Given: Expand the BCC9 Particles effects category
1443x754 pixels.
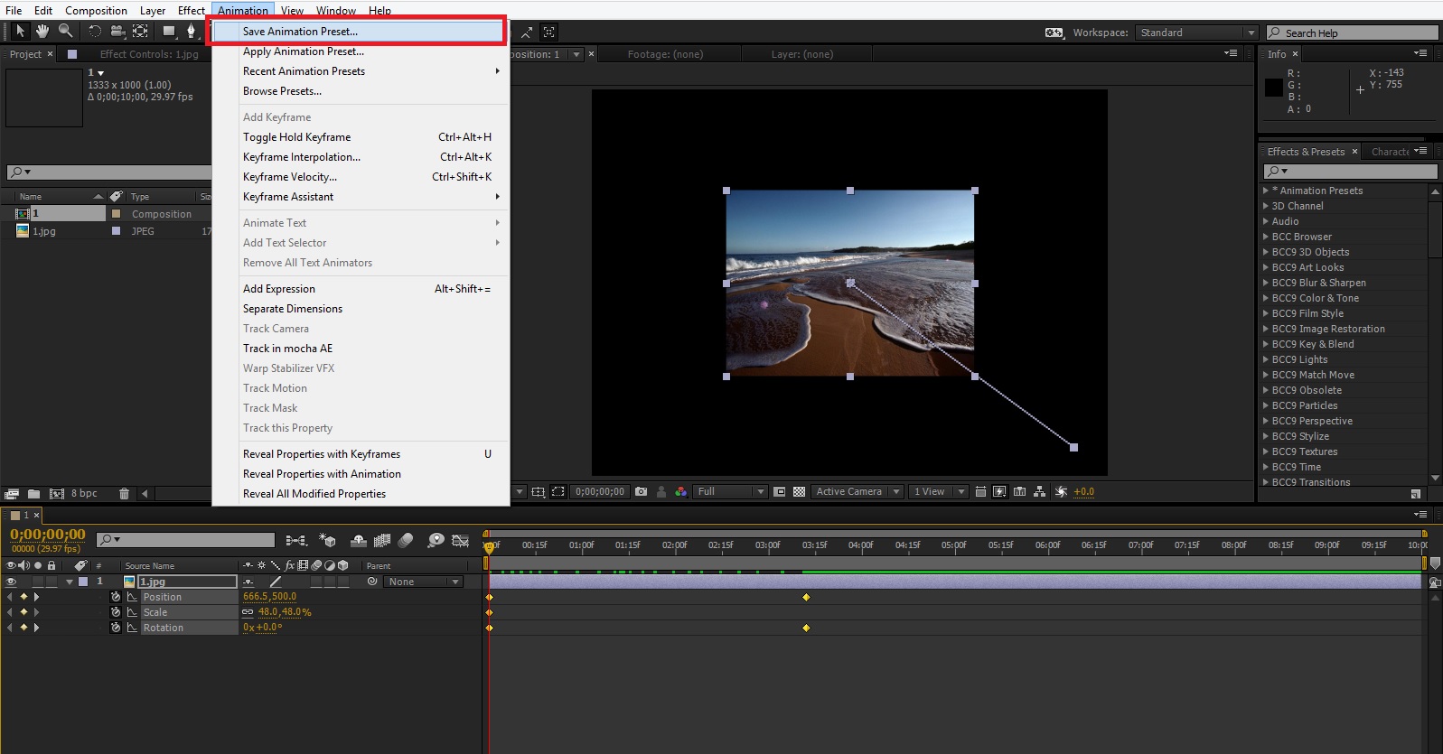Looking at the screenshot, I should pyautogui.click(x=1266, y=405).
